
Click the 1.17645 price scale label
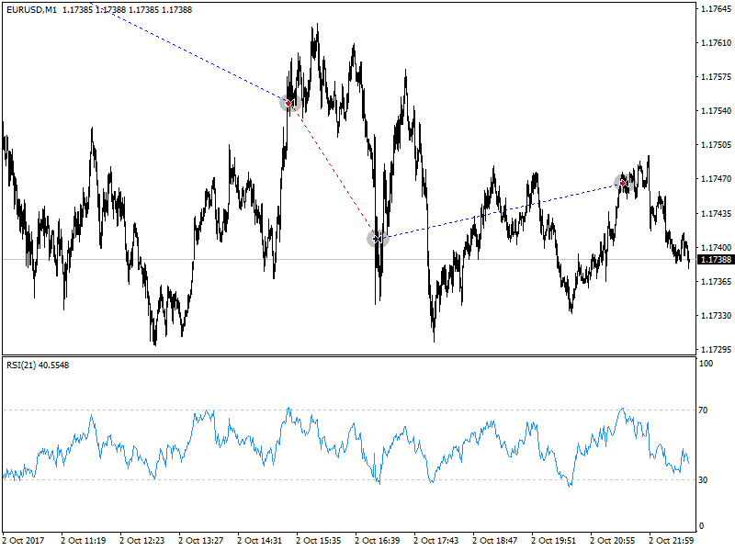[716, 9]
